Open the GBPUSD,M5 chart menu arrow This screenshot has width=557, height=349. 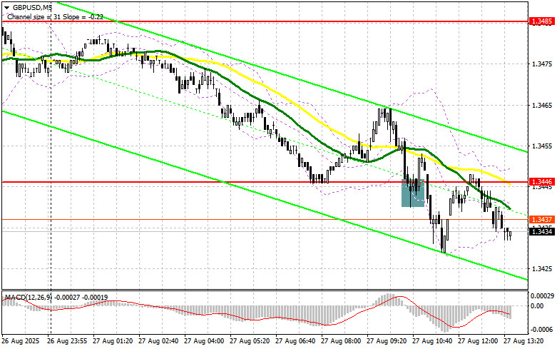[6, 7]
